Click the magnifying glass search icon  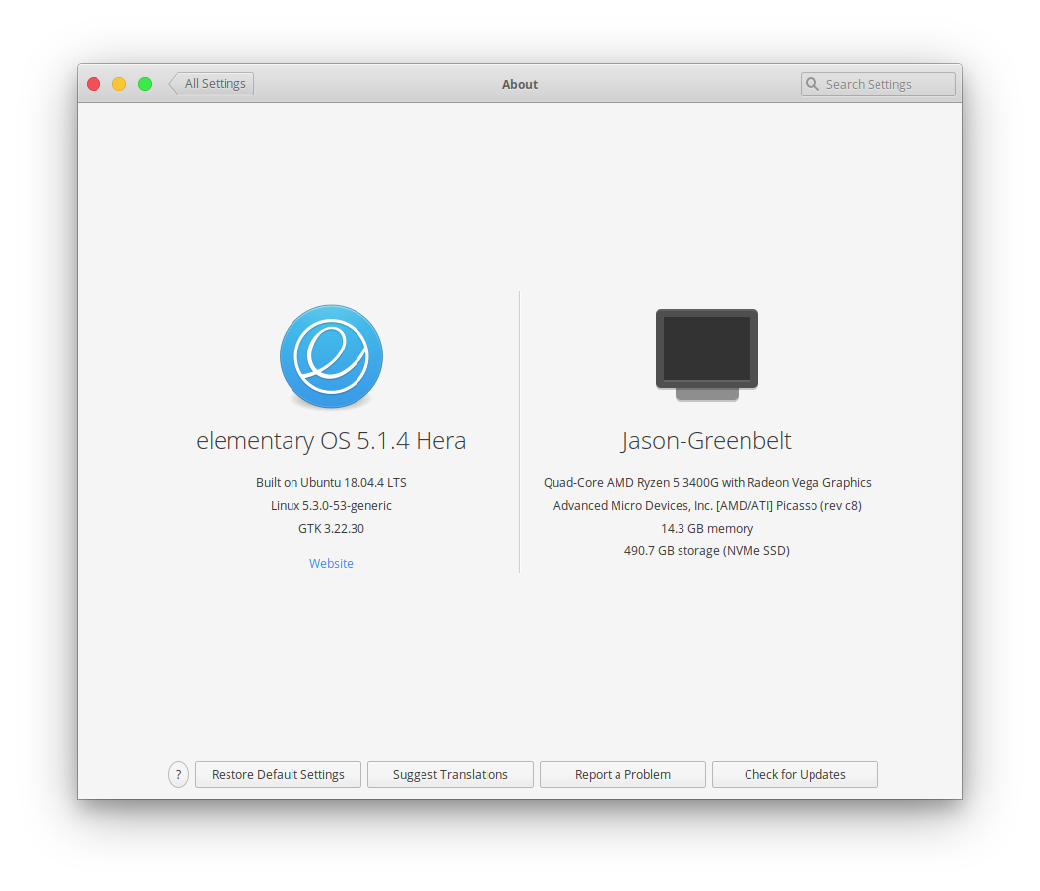pyautogui.click(x=812, y=84)
